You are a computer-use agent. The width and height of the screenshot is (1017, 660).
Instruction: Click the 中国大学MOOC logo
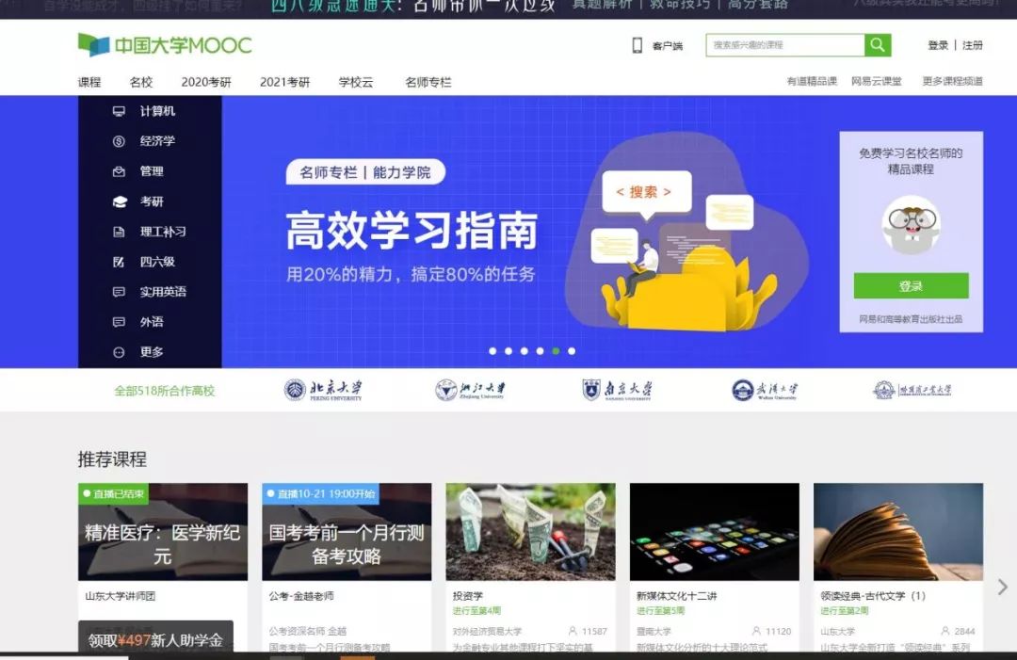tap(163, 44)
